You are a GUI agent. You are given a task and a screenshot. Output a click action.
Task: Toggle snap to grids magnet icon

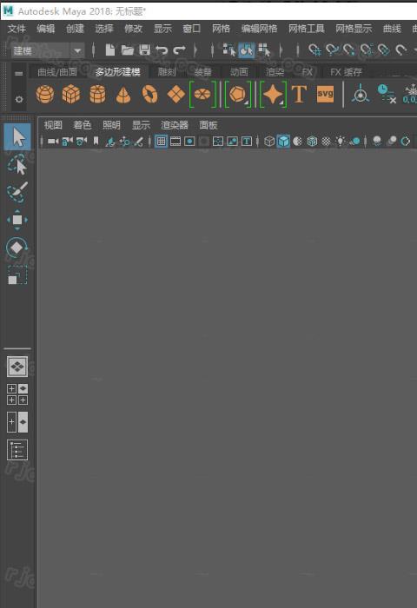[314, 50]
